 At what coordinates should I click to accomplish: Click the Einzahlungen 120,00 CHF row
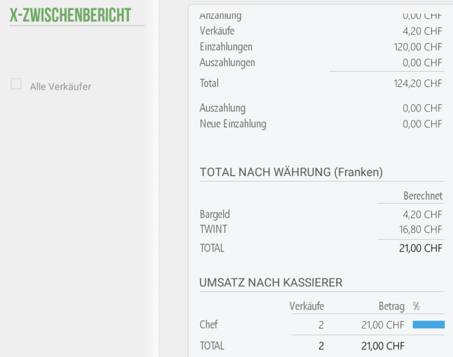pyautogui.click(x=321, y=47)
